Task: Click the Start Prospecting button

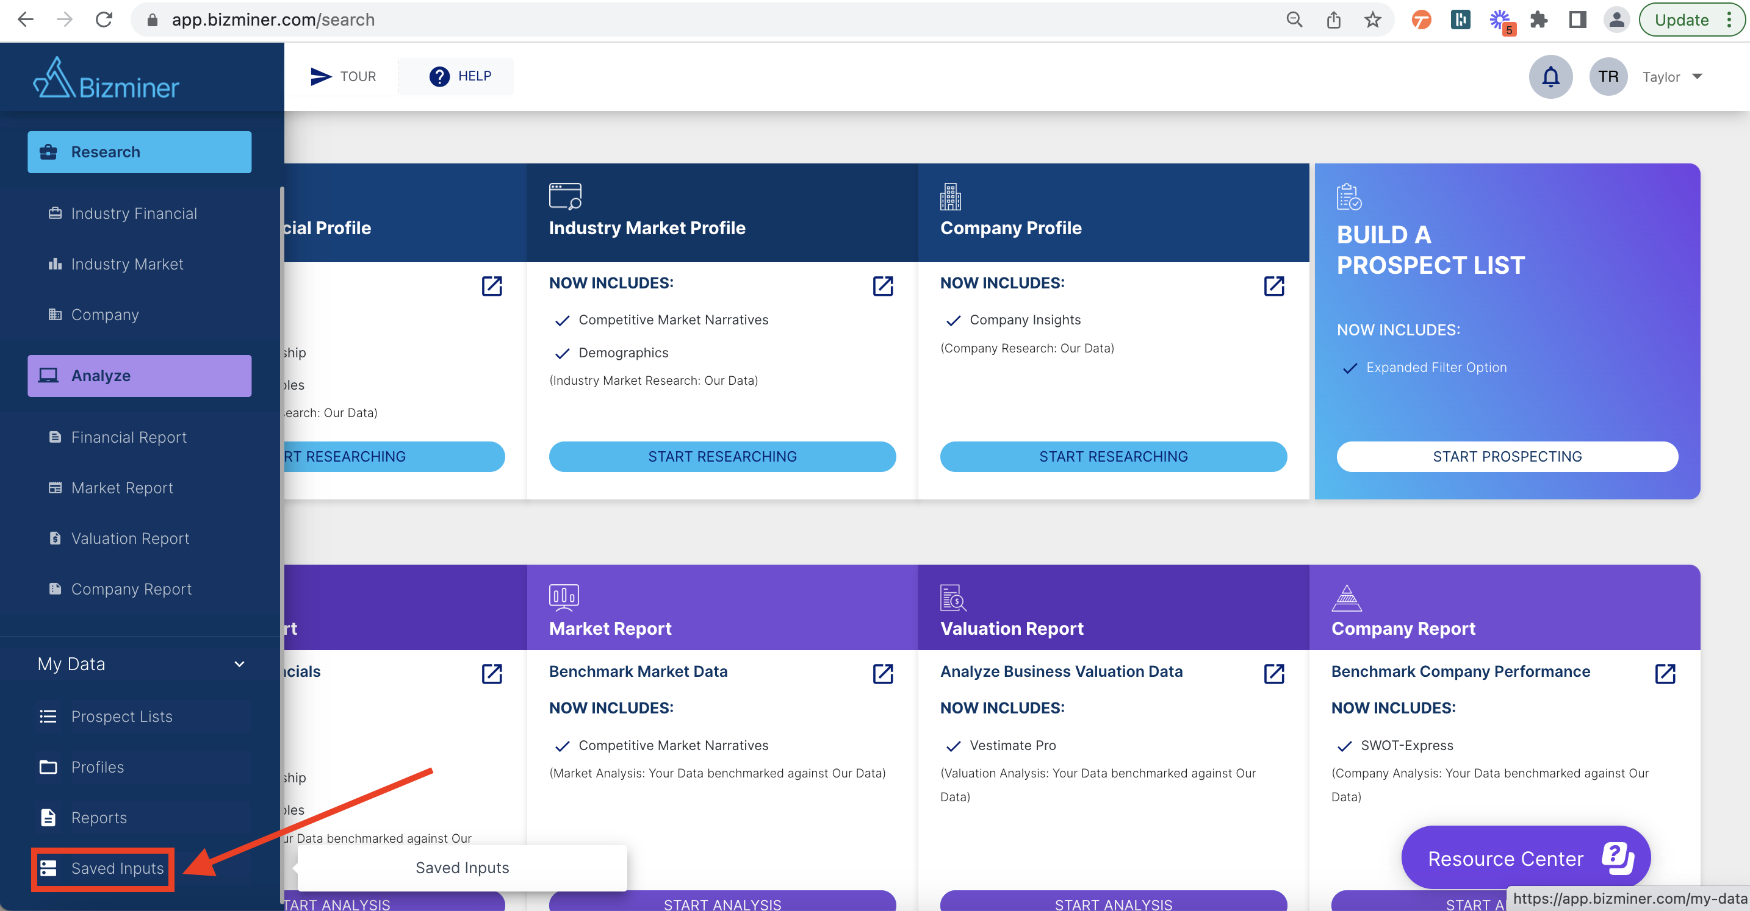Action: (x=1508, y=457)
